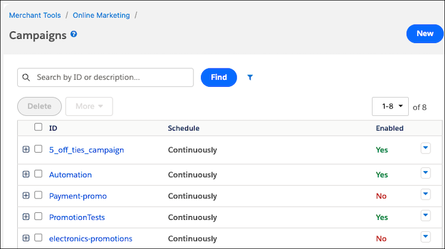Open the More actions dropdown
This screenshot has height=249, width=445.
[89, 106]
